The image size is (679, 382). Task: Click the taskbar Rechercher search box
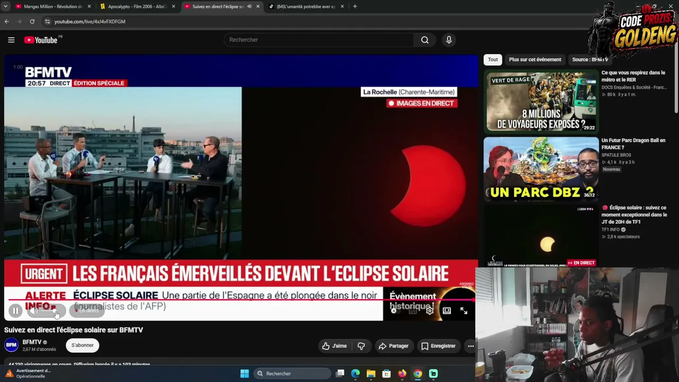click(292, 374)
